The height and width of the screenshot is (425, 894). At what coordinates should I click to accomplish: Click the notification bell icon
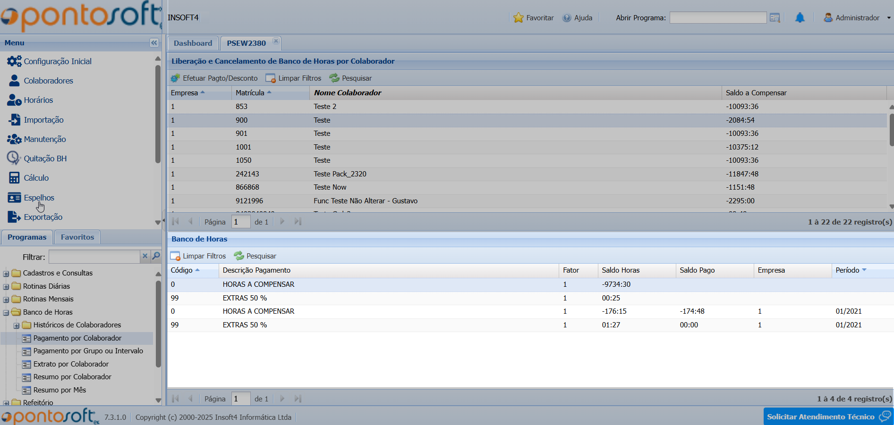coord(800,18)
